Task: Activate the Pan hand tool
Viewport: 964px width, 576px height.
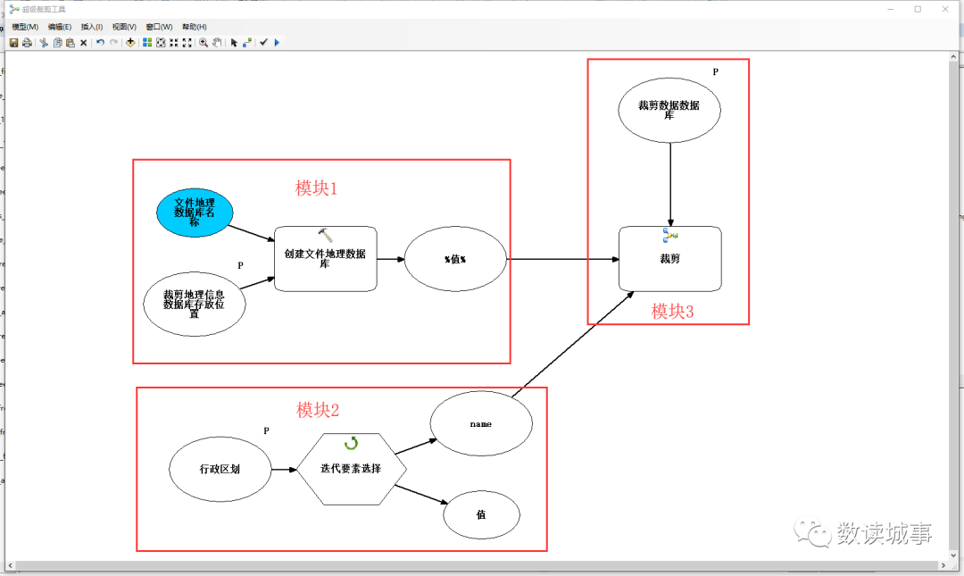Action: [x=217, y=43]
